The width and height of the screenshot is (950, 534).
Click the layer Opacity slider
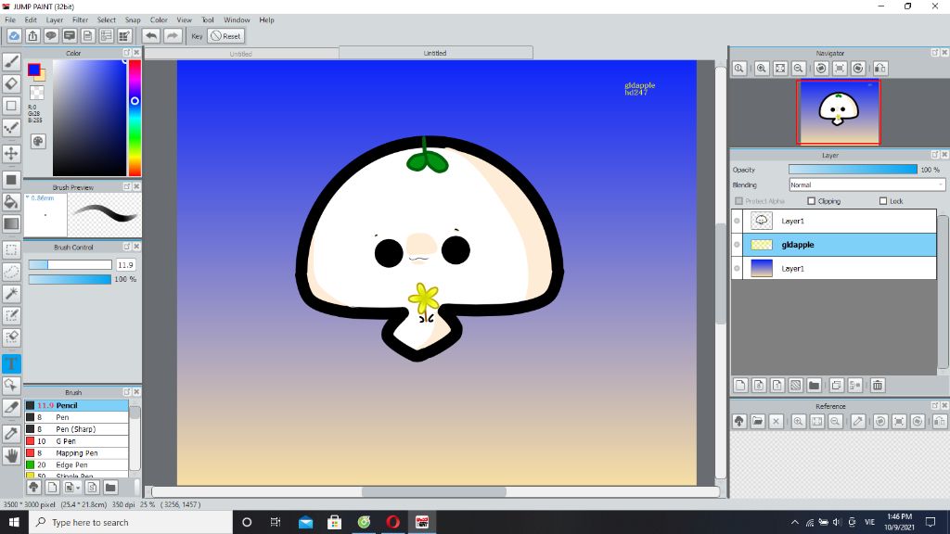click(x=854, y=171)
